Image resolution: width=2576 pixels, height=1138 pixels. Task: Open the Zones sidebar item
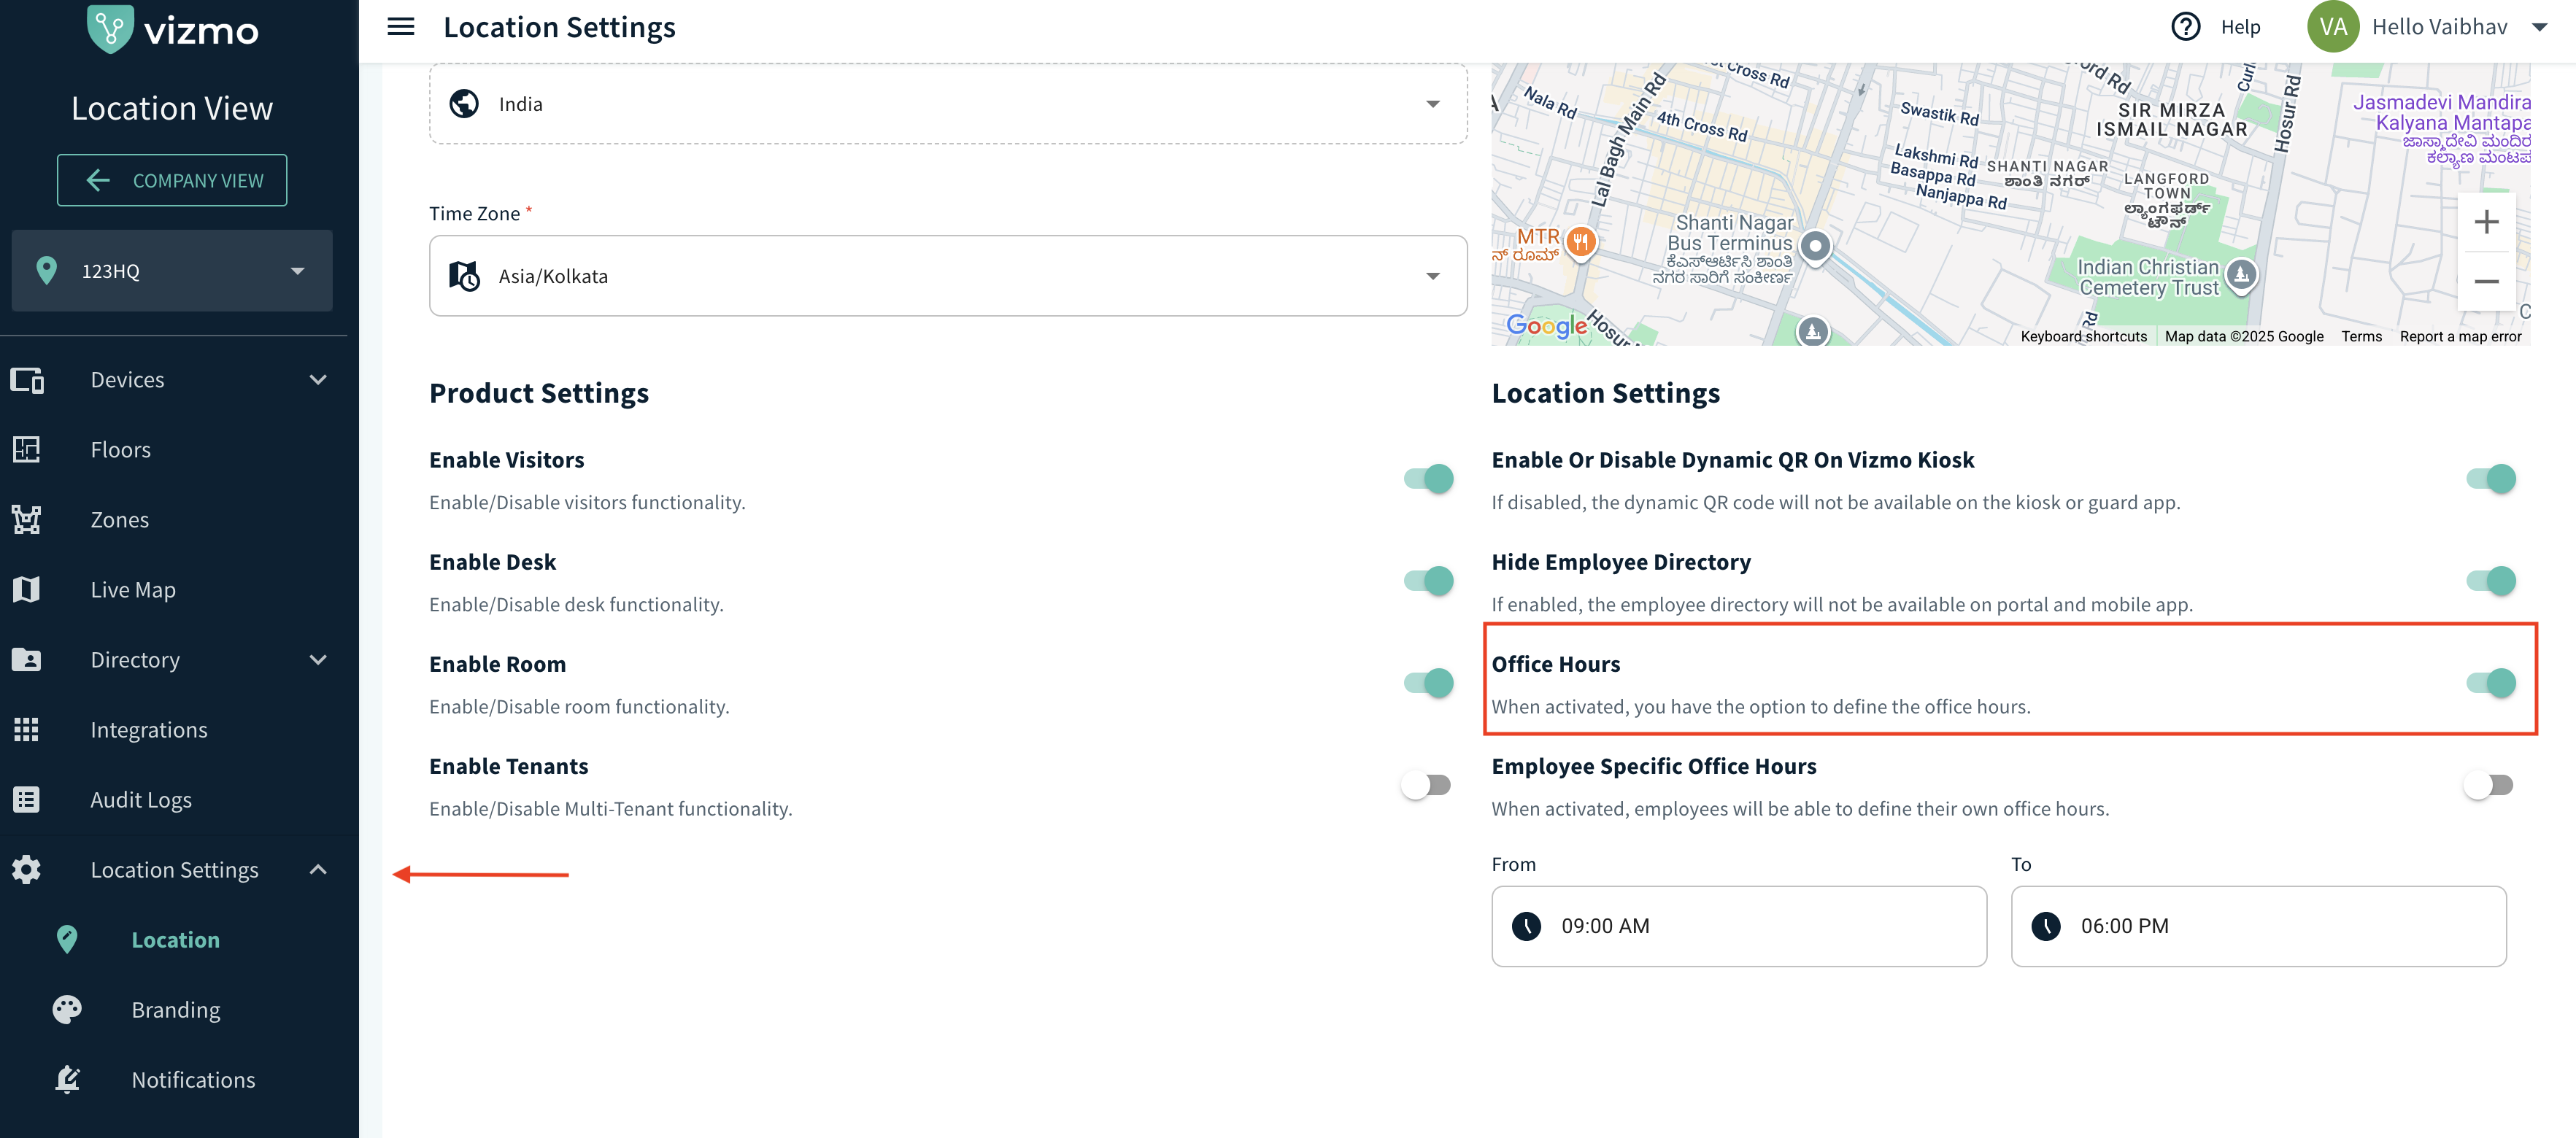pyautogui.click(x=119, y=520)
